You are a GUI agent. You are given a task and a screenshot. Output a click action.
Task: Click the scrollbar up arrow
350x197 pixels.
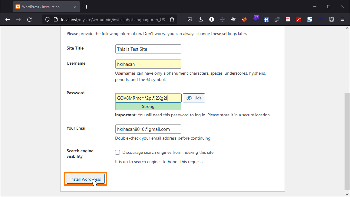click(347, 28)
